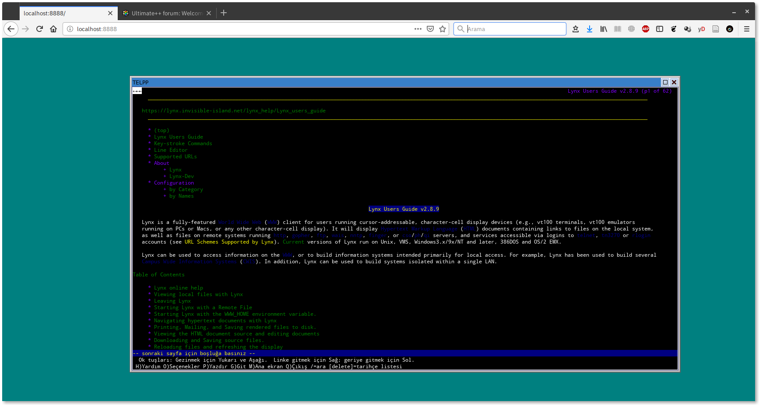Toggle reader view book icon
Screen dimensions: 759x405
point(618,29)
